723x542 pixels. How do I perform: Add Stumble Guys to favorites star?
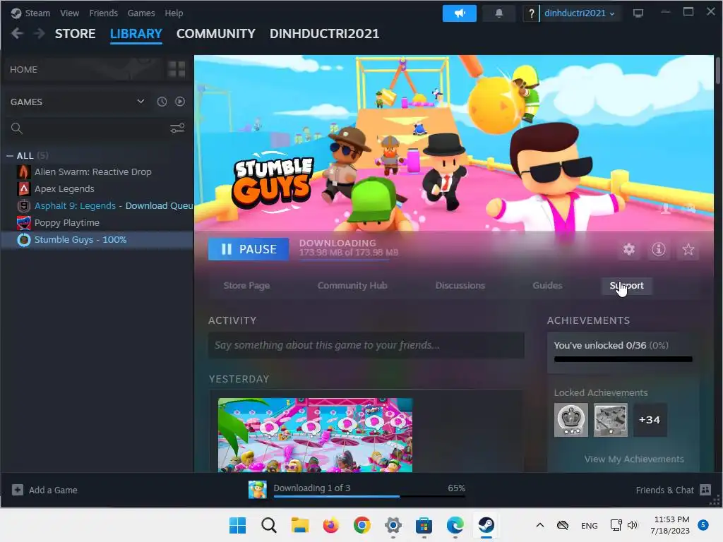(688, 249)
